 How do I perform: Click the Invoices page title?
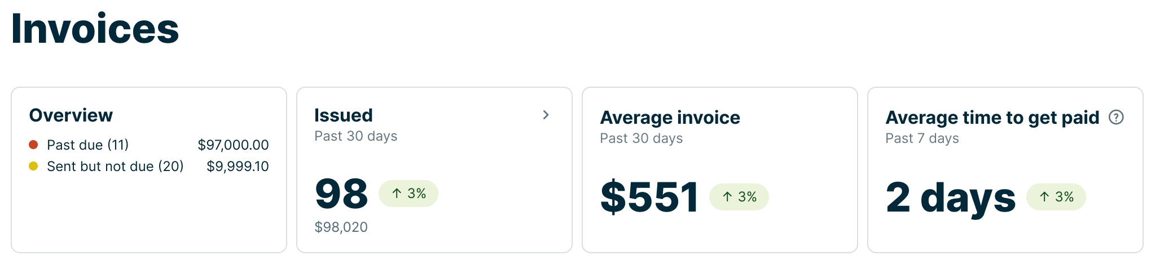pos(95,29)
